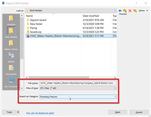Click the Revit logo in the title bar

click(4, 3)
